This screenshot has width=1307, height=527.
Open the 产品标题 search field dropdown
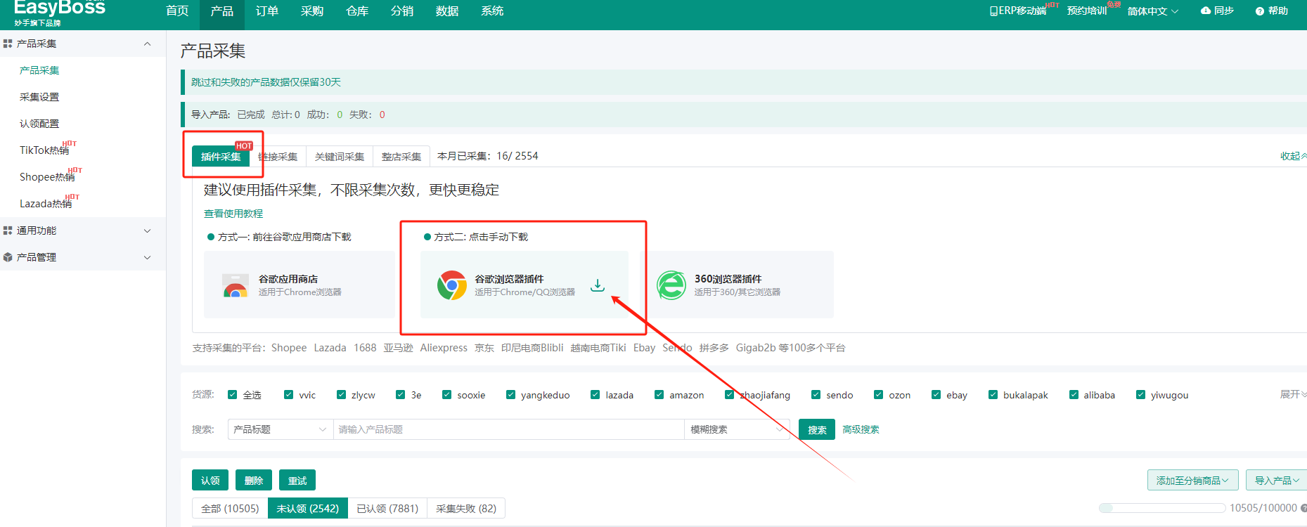click(281, 429)
